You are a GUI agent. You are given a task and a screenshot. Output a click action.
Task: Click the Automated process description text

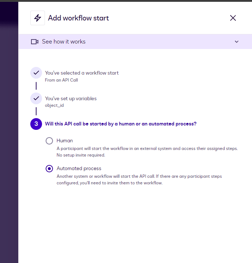pos(139,180)
